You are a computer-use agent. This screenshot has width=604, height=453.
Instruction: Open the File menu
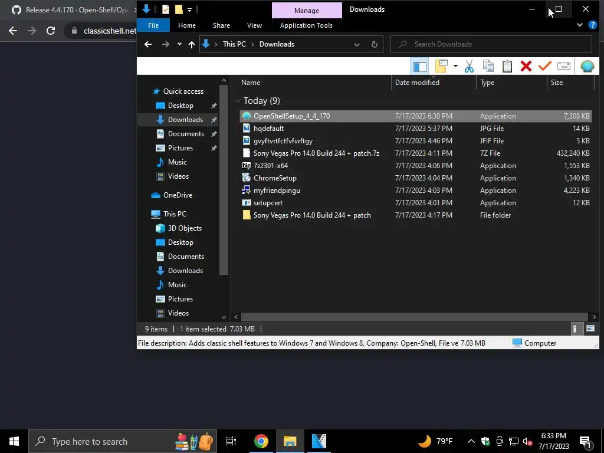[x=153, y=25]
